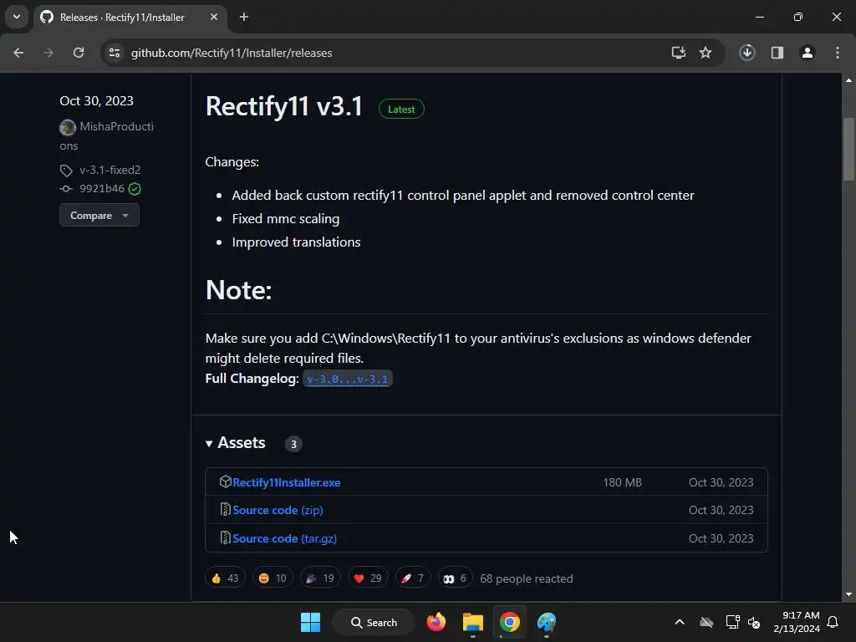
Task: Open taskbar Search box
Action: click(x=374, y=622)
